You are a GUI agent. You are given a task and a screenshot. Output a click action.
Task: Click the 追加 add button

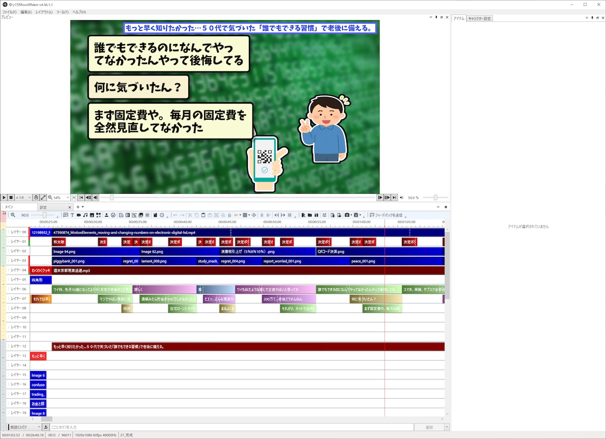429,427
